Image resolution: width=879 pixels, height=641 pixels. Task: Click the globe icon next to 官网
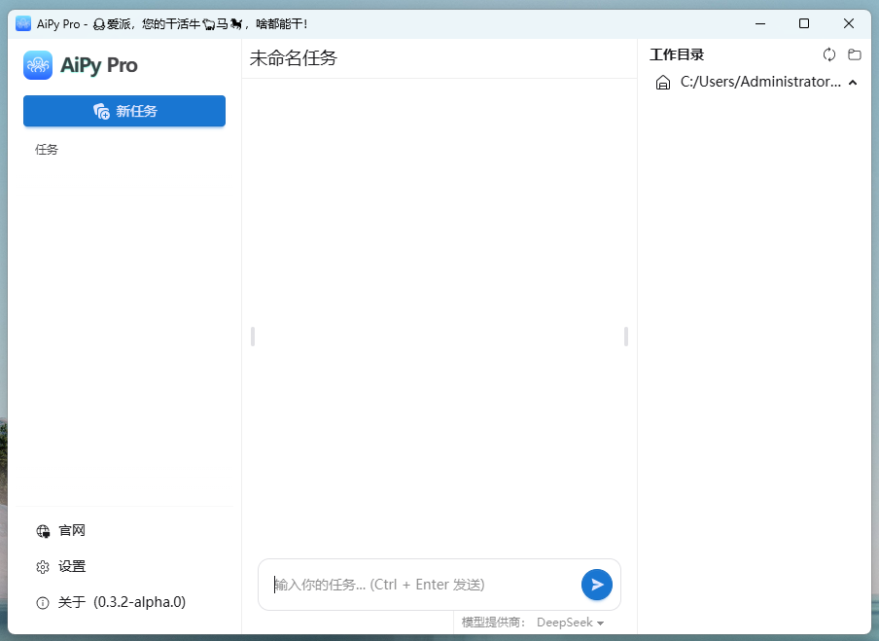[x=43, y=531]
